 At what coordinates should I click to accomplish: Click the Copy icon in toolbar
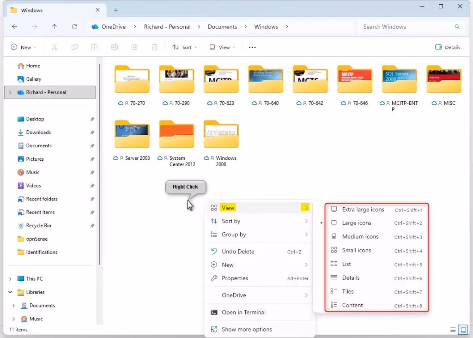(x=74, y=47)
